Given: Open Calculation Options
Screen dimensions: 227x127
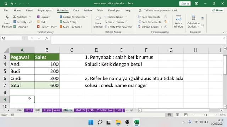Looking at the screenshot, I should [x=193, y=22].
